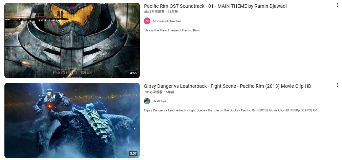The height and width of the screenshot is (160, 342).
Task: Open the Pacific Rim OST Main Theme thumbnail
Action: 72,41
